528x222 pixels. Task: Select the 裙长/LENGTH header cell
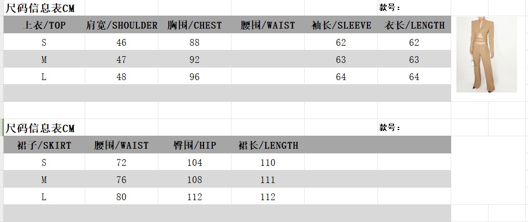(268, 146)
